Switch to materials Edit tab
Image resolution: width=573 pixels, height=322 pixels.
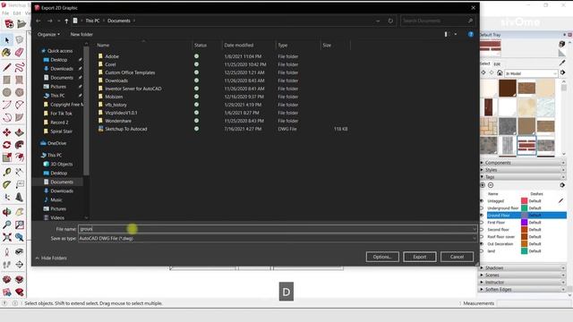coord(497,64)
